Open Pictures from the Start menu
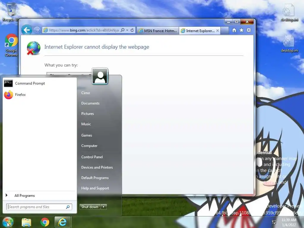 pos(88,114)
